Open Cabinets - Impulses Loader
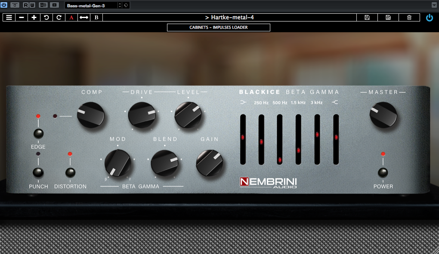The height and width of the screenshot is (254, 439). (219, 28)
